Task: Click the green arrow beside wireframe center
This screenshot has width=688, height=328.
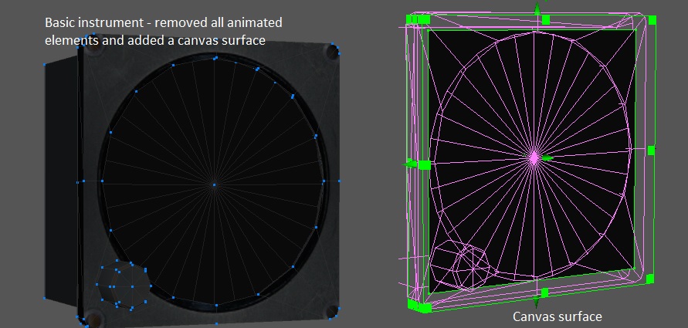Action: pyautogui.click(x=547, y=158)
